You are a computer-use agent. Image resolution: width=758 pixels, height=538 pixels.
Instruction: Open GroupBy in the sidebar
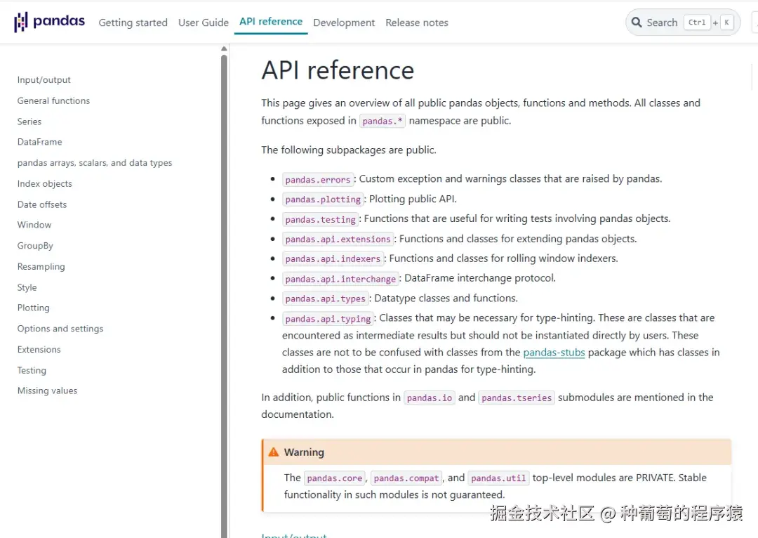tap(35, 245)
